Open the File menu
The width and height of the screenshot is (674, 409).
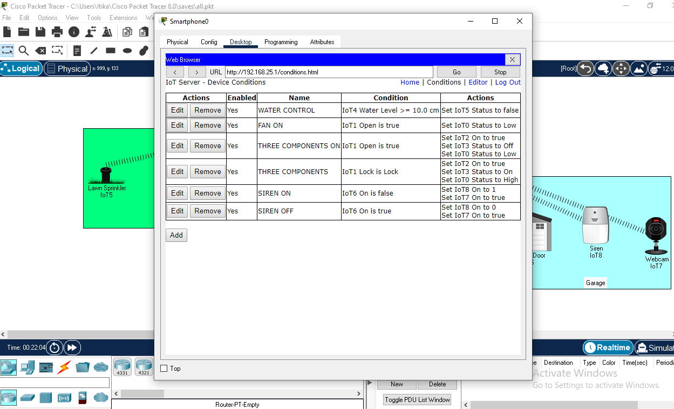pyautogui.click(x=7, y=18)
